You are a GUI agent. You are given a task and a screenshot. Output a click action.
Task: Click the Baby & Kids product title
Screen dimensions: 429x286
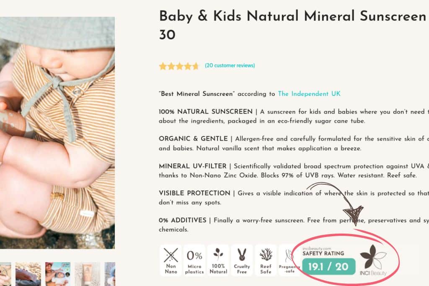tap(292, 17)
